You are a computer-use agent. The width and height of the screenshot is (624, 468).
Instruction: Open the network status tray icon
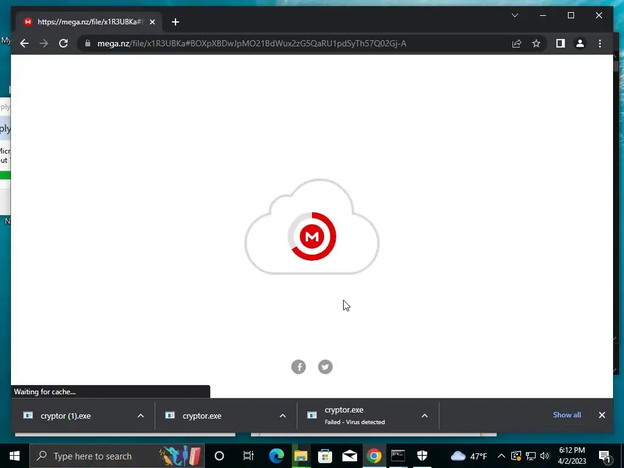point(531,456)
